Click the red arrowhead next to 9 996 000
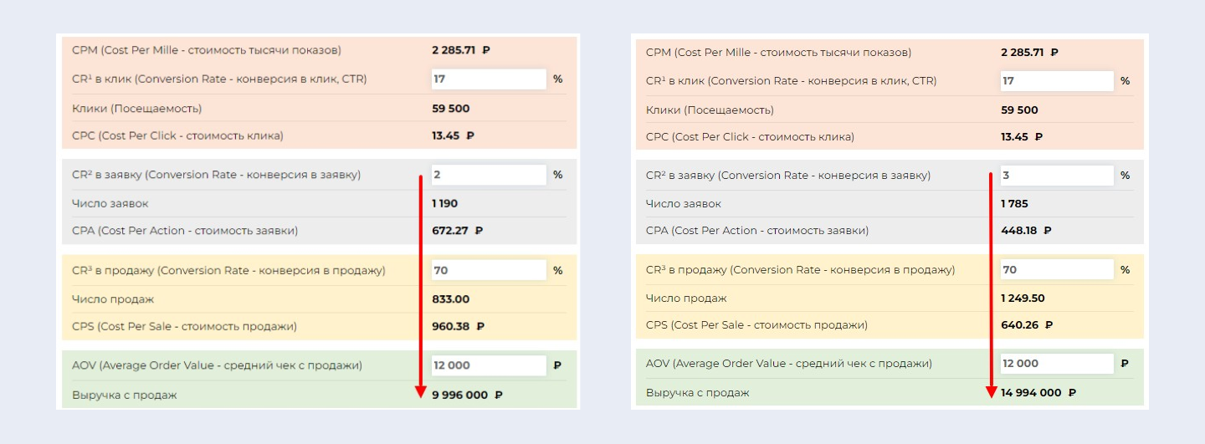This screenshot has width=1205, height=444. [x=421, y=393]
